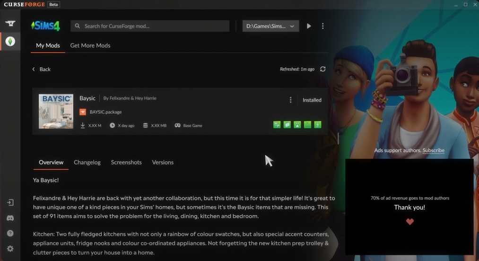Open the help question mark icon

[x=10, y=233]
